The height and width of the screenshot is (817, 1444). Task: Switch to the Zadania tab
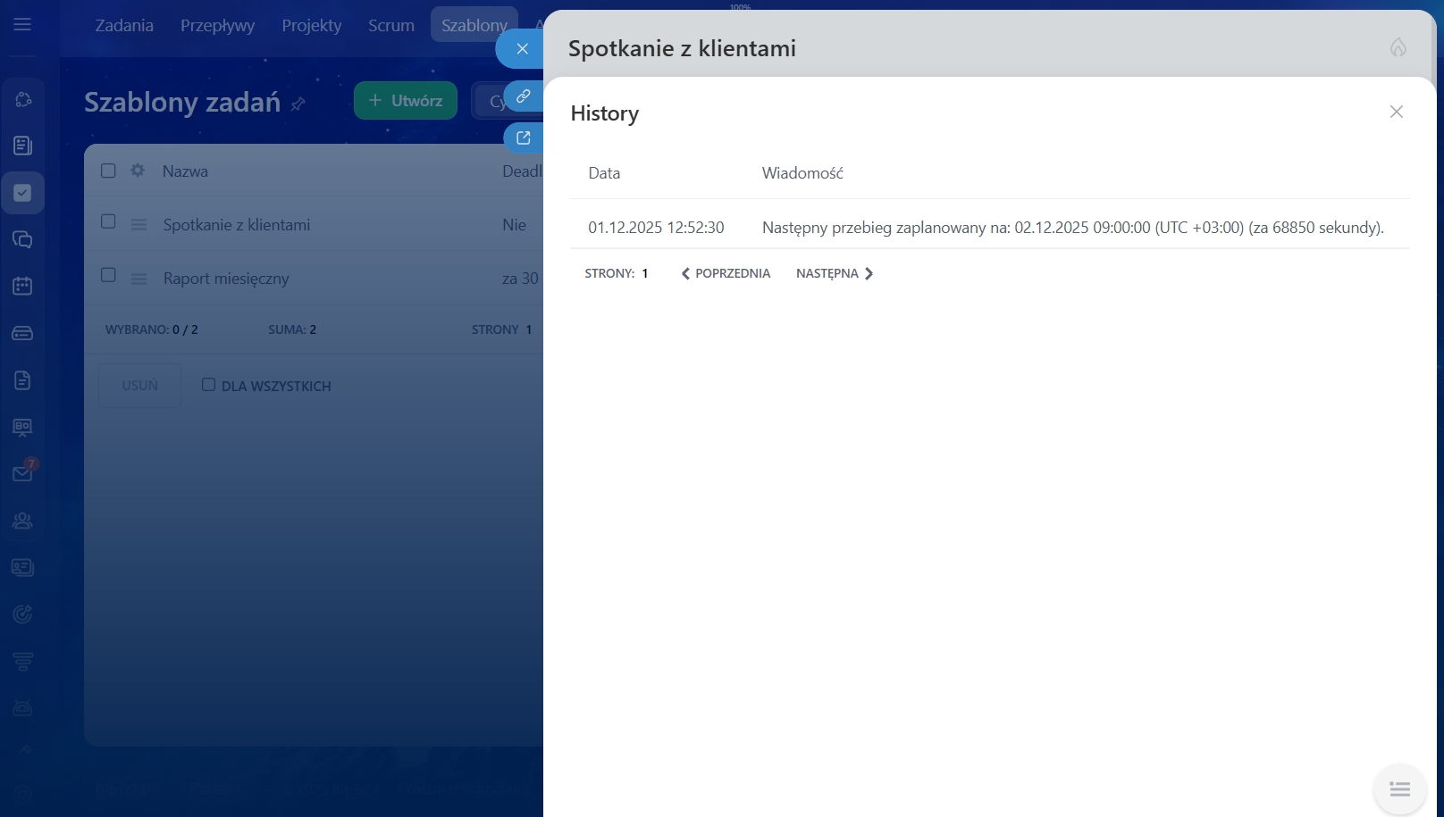click(x=124, y=25)
